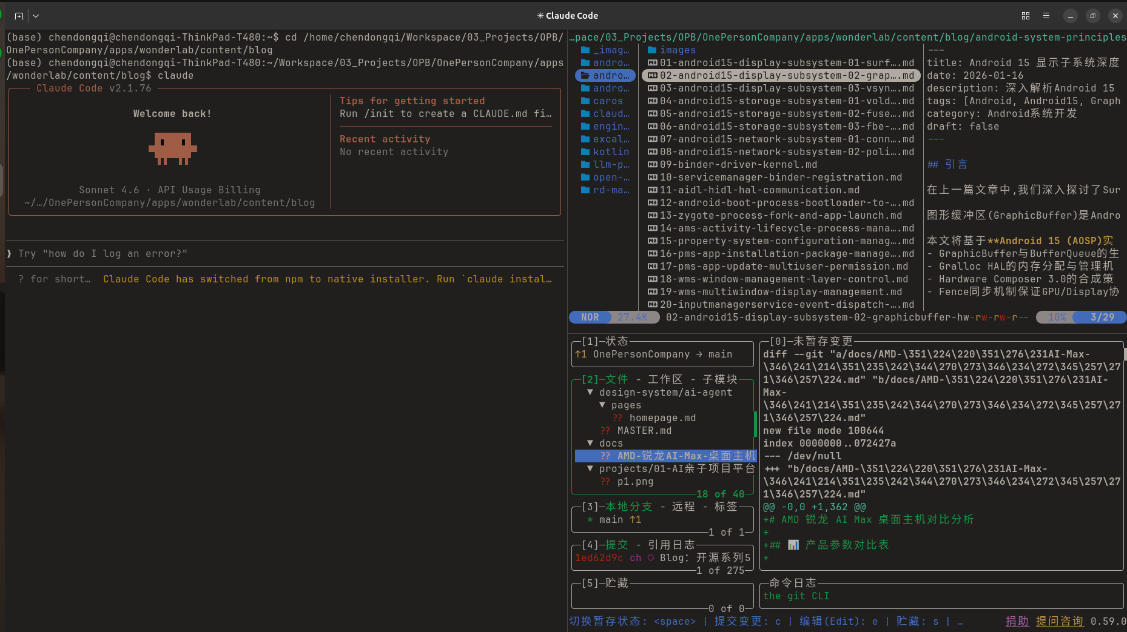1127x632 pixels.
Task: Switch to the 引用日志 tab
Action: (671, 545)
